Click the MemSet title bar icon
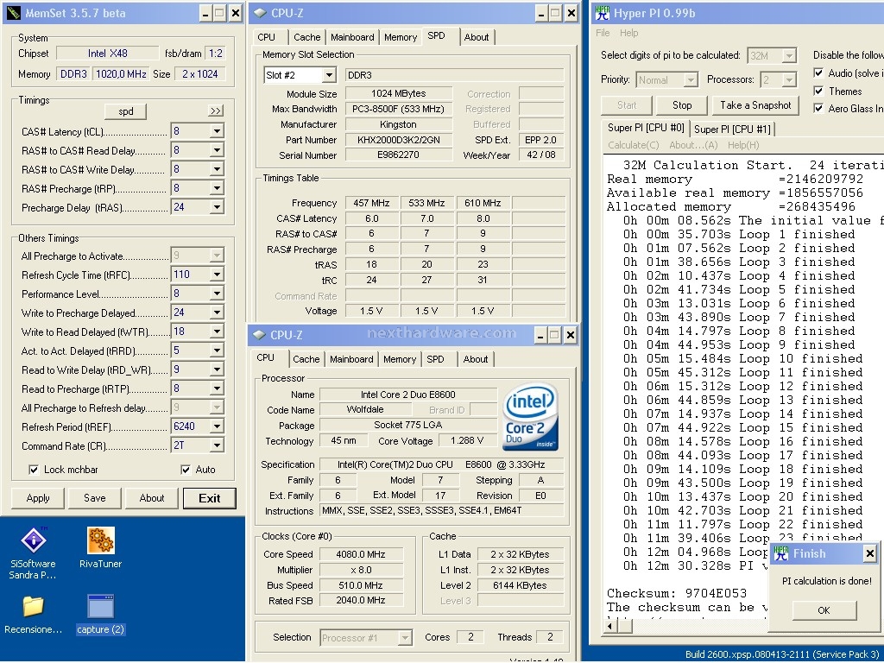The width and height of the screenshot is (884, 663). (14, 13)
